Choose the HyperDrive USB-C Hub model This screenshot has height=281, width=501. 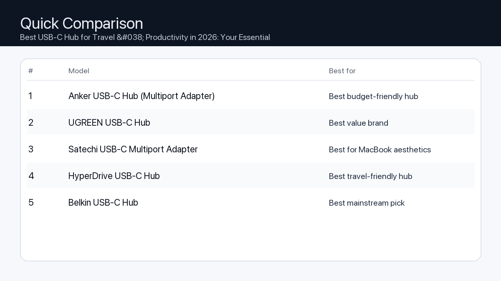114,176
